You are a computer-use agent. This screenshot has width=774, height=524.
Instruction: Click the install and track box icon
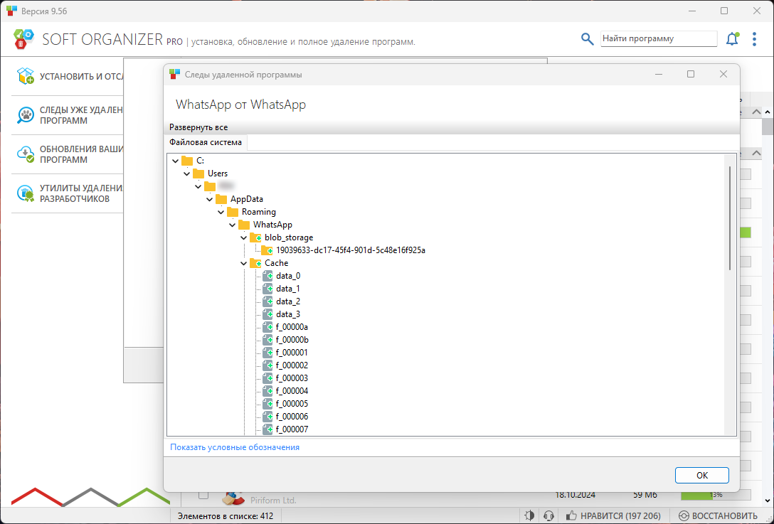[25, 77]
